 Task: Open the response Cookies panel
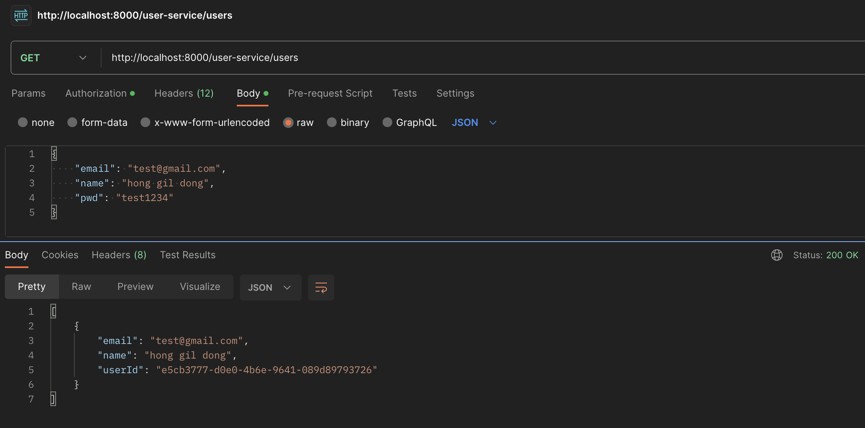60,255
